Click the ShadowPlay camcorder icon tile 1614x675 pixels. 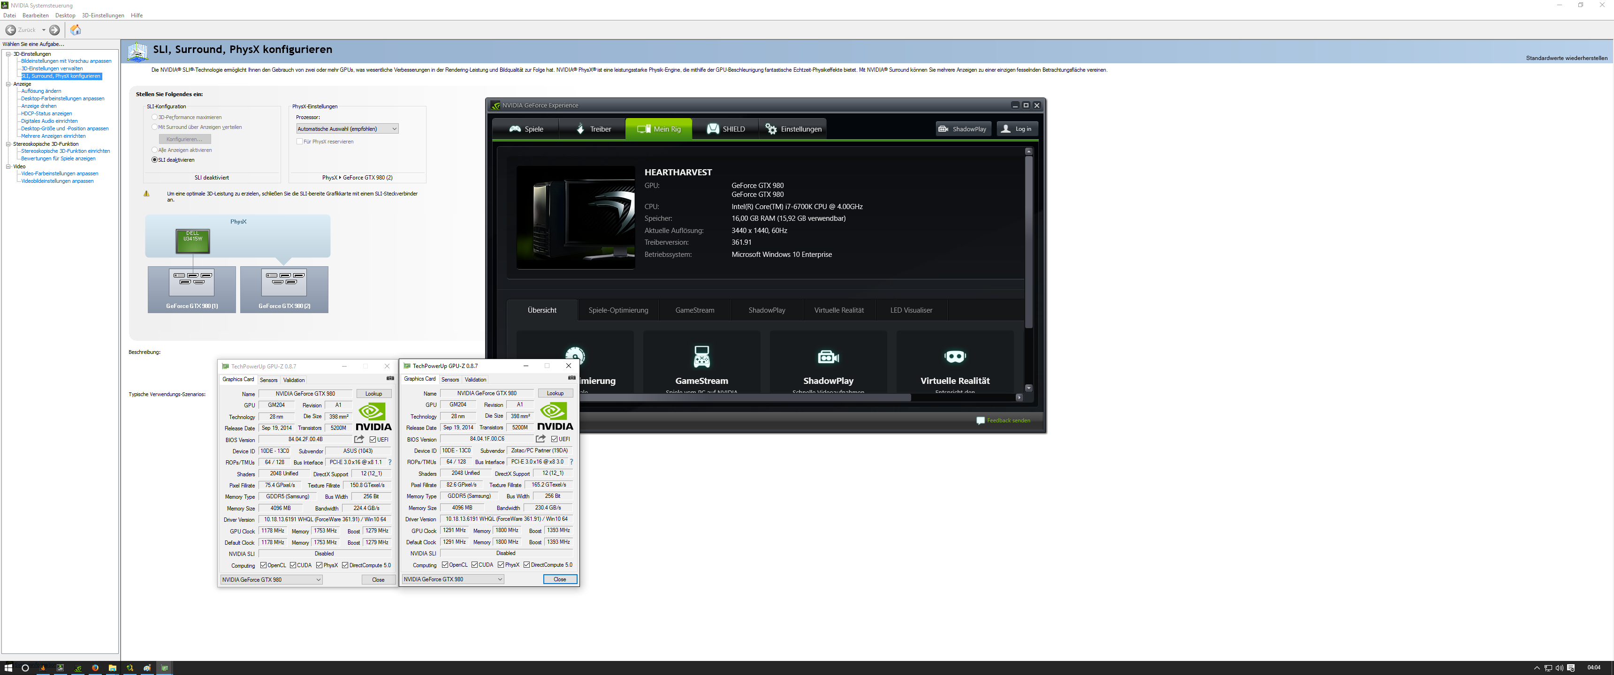coord(828,357)
